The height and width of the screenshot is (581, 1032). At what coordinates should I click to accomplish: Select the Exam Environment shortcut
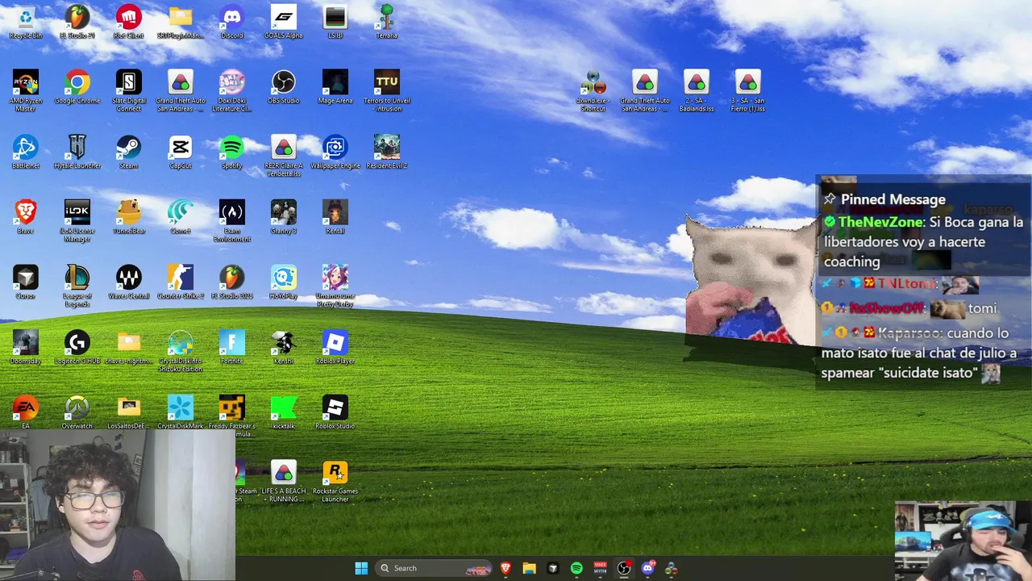[x=232, y=220]
